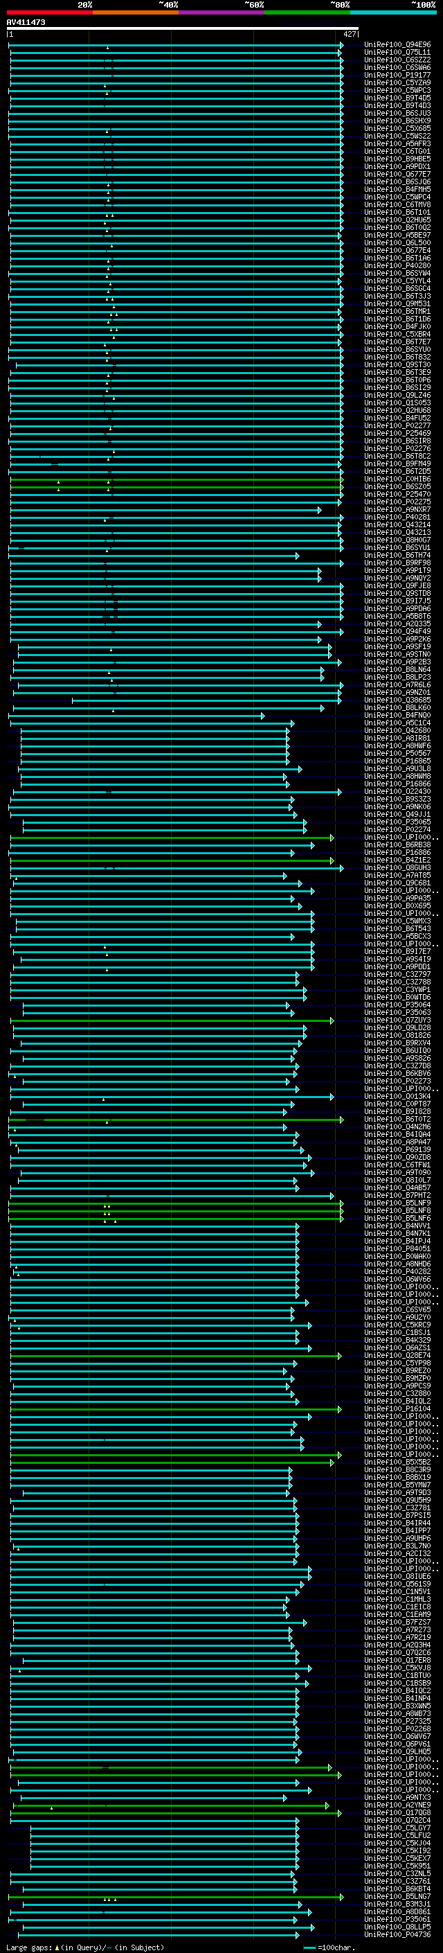443x1953 pixels.
Task: Select the UniRef100_P02277 label
Action: [x=397, y=425]
